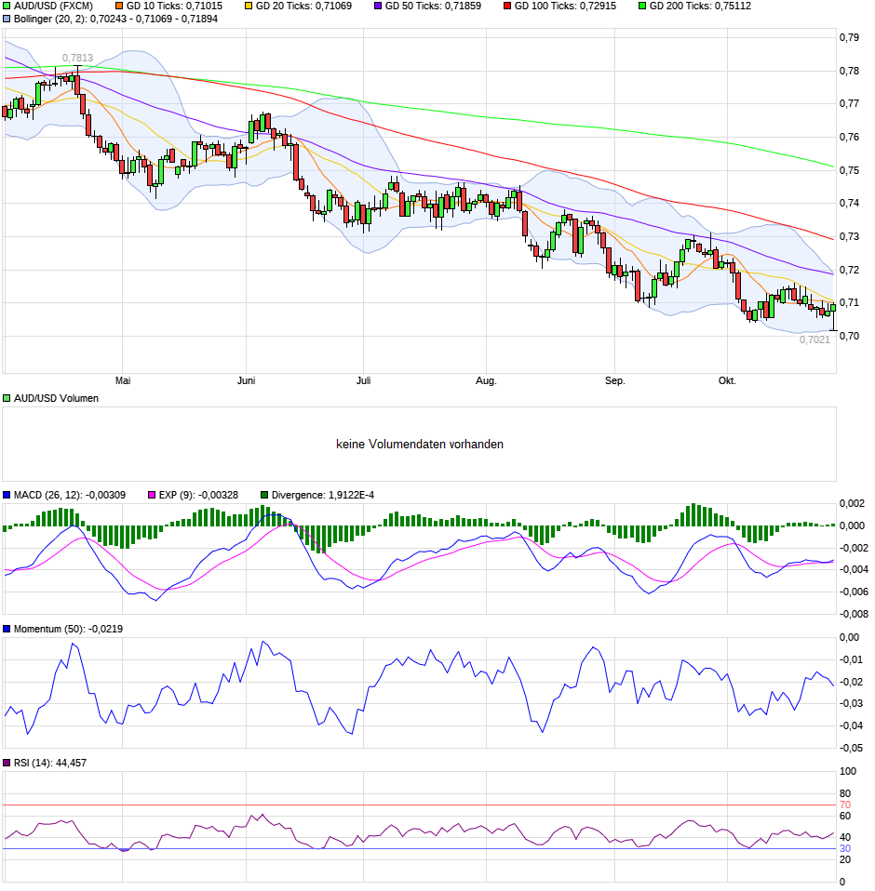Click the -0,05 Momentum axis value
Viewport: 875px width, 891px height.
coord(851,749)
